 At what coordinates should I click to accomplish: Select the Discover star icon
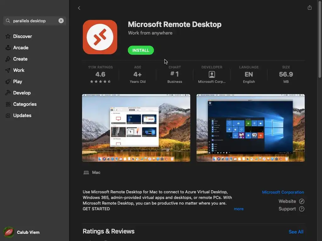coord(8,36)
